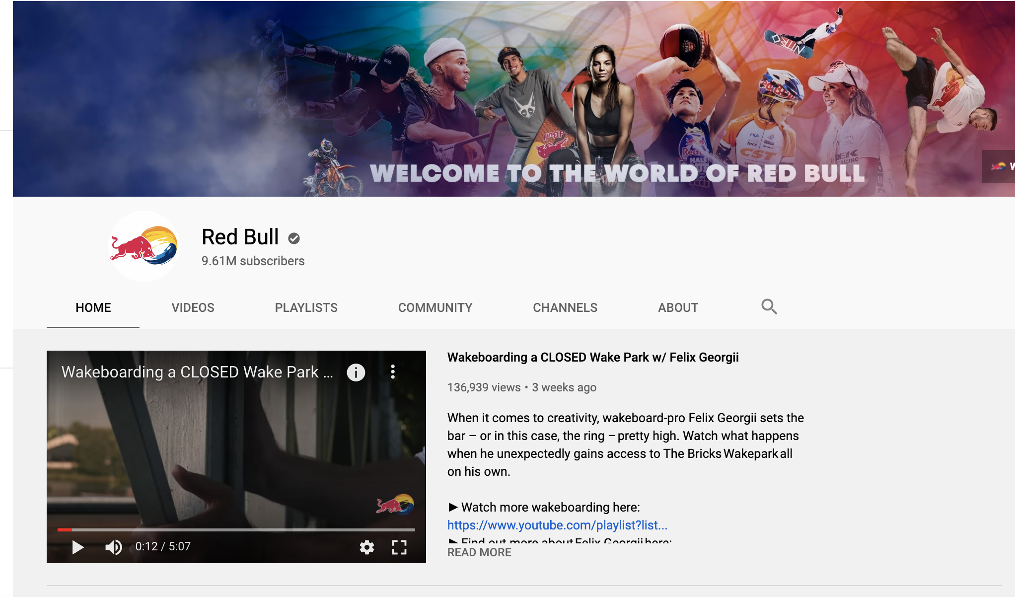Expand description with READ MORE
The width and height of the screenshot is (1015, 597).
pos(479,552)
